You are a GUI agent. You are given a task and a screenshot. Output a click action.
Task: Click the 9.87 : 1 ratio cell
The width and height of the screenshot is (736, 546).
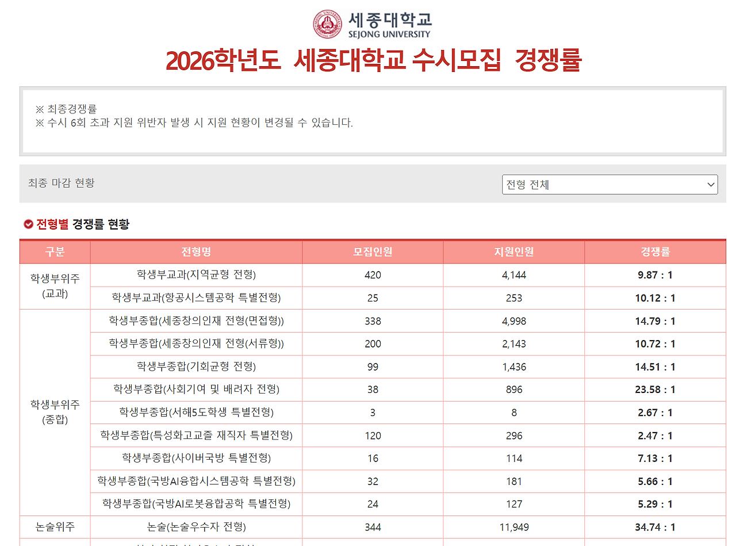(x=655, y=275)
